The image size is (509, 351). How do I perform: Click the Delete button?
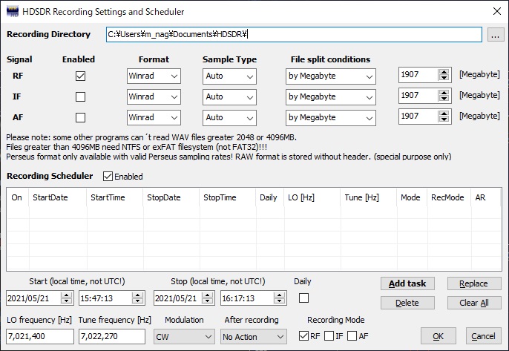tap(407, 303)
